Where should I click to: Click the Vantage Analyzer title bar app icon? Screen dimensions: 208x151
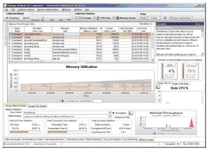point(5,5)
